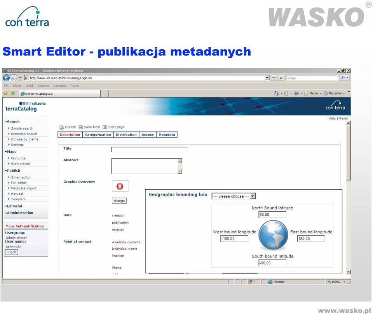Click the Home page icon
The width and height of the screenshot is (373, 315).
tap(276, 93)
